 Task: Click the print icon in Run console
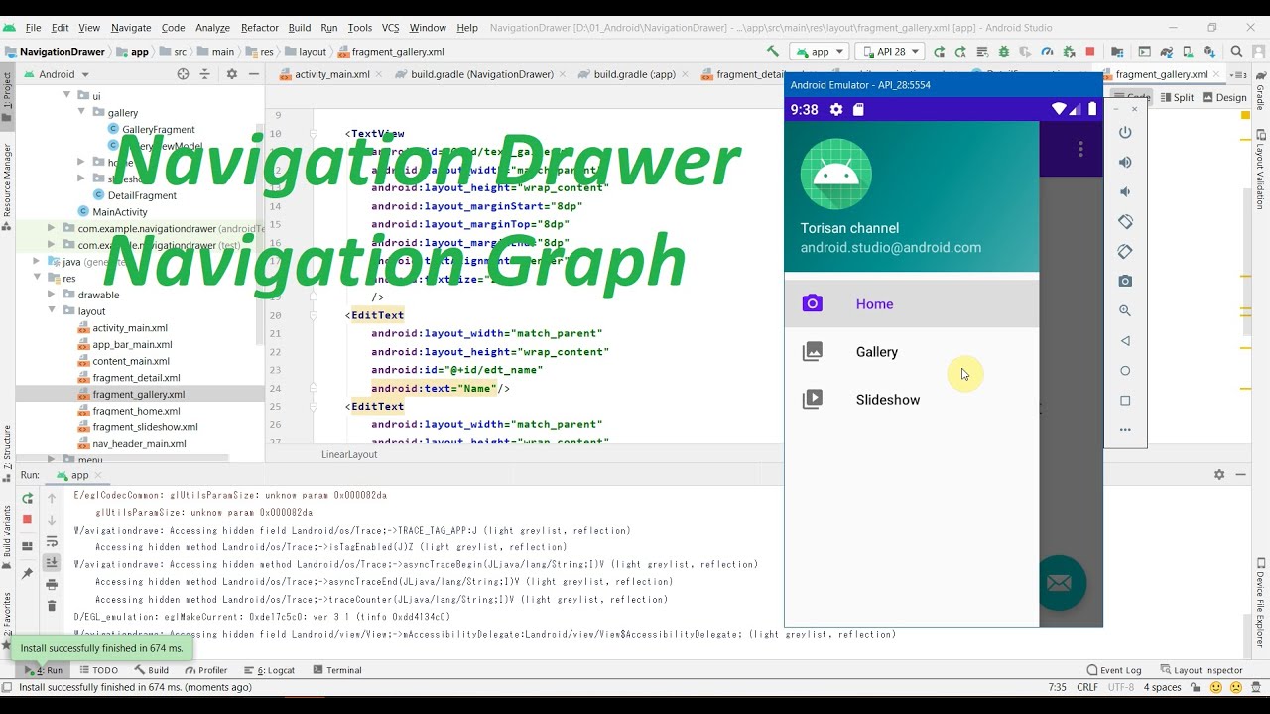[x=52, y=584]
